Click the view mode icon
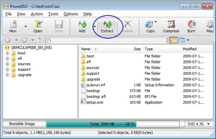 tap(182, 40)
